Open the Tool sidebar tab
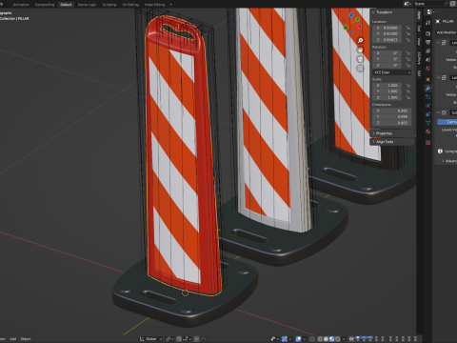This screenshot has height=343, width=457. [419, 29]
